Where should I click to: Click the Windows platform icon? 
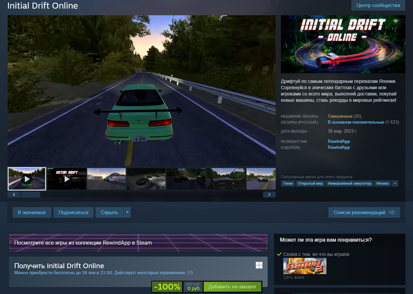[259, 266]
